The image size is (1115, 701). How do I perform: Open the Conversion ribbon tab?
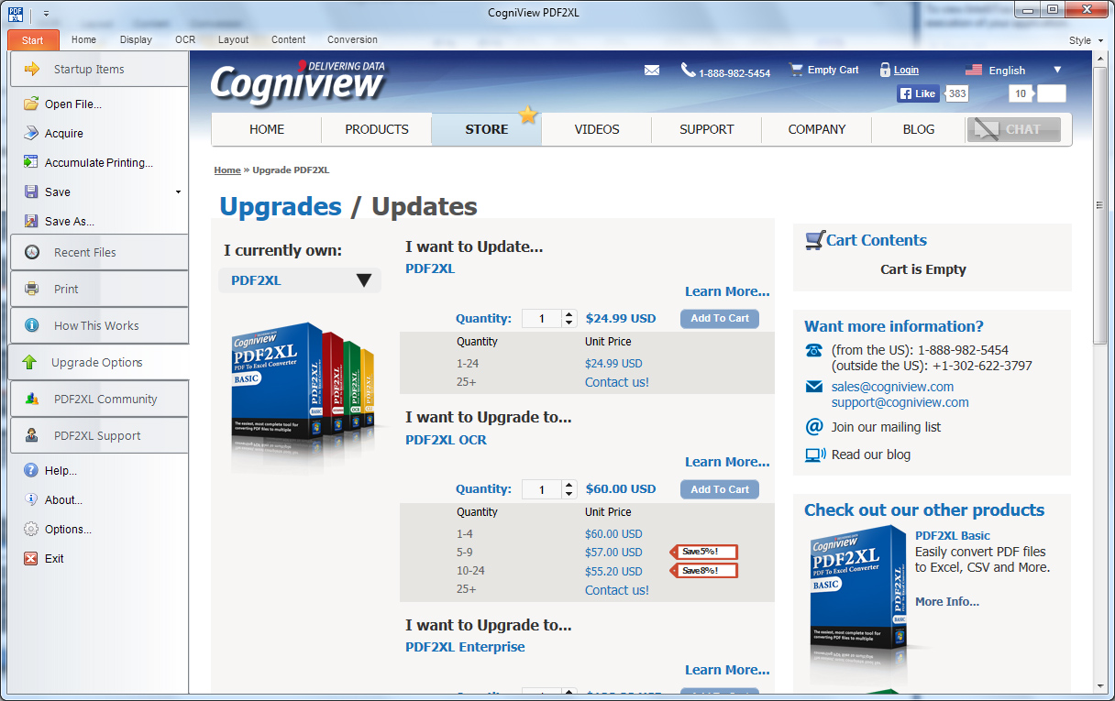tap(352, 39)
